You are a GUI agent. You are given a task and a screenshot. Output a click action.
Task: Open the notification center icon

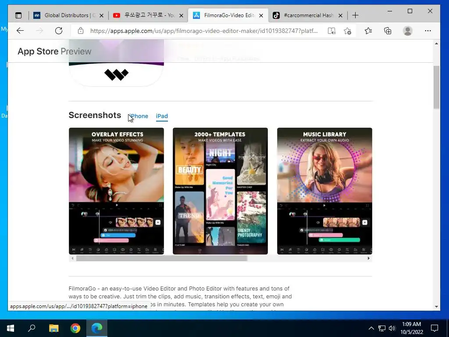[435, 328]
